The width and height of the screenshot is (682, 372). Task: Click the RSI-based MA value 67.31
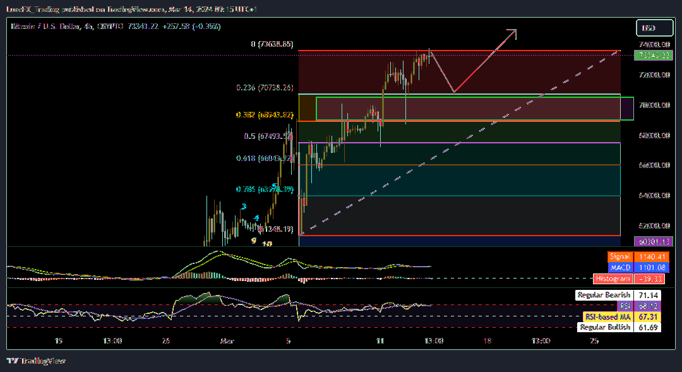click(x=647, y=317)
